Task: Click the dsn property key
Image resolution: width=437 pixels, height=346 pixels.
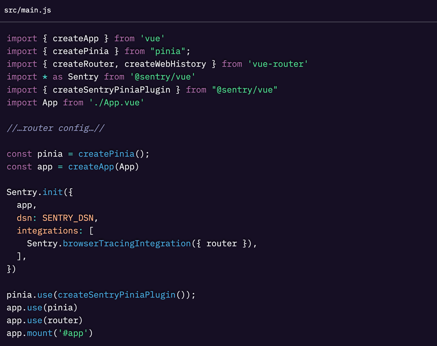Action: pyautogui.click(x=24, y=218)
